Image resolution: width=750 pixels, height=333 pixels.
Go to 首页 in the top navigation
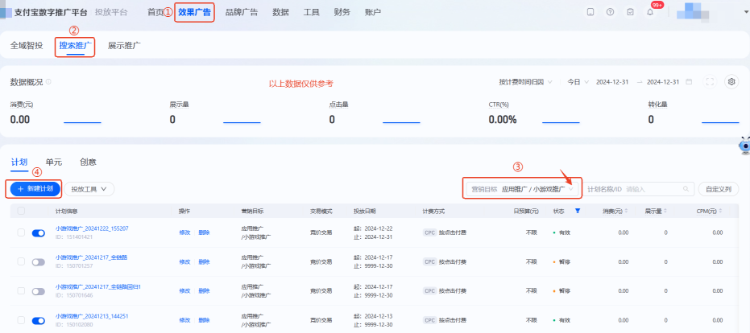coord(155,12)
